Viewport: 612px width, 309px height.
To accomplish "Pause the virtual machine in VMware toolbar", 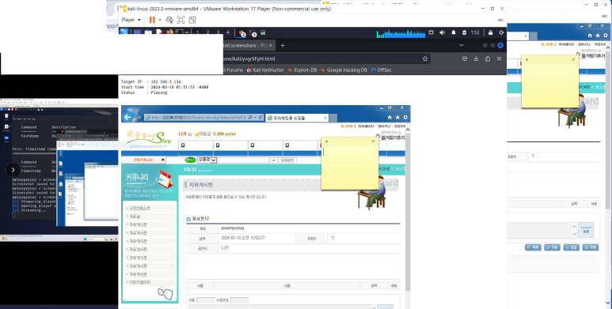I will 152,20.
